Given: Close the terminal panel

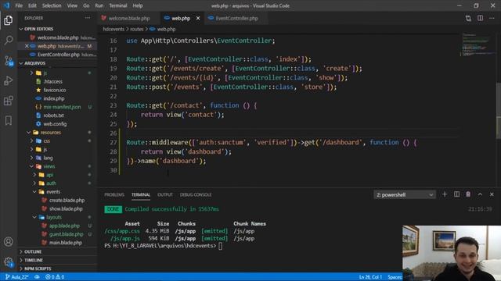Looking at the screenshot, I should (492, 194).
